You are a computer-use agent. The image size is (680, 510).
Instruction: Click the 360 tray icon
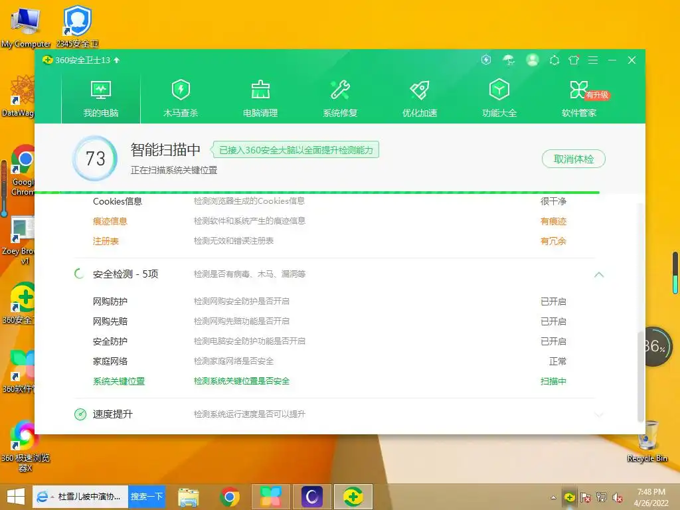point(569,497)
